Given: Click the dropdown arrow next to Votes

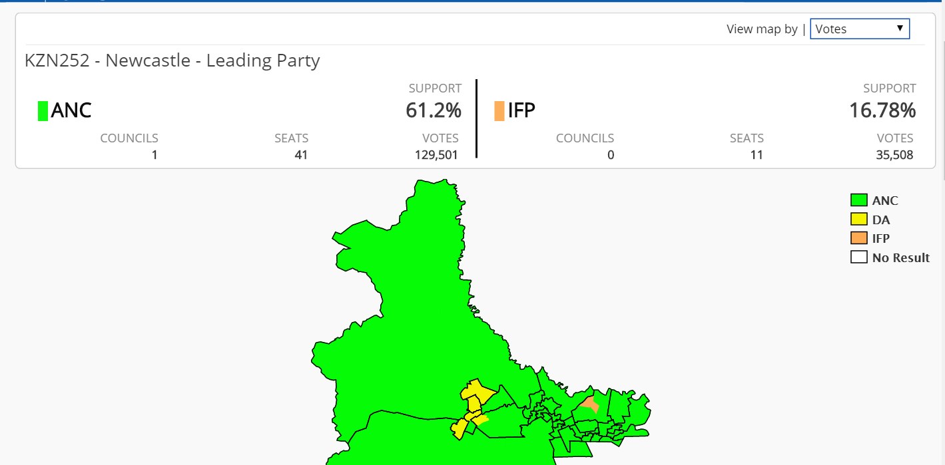Looking at the screenshot, I should tap(900, 29).
